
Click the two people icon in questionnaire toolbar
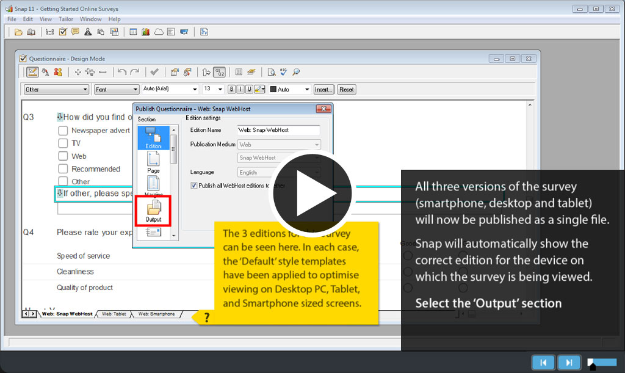[x=58, y=72]
